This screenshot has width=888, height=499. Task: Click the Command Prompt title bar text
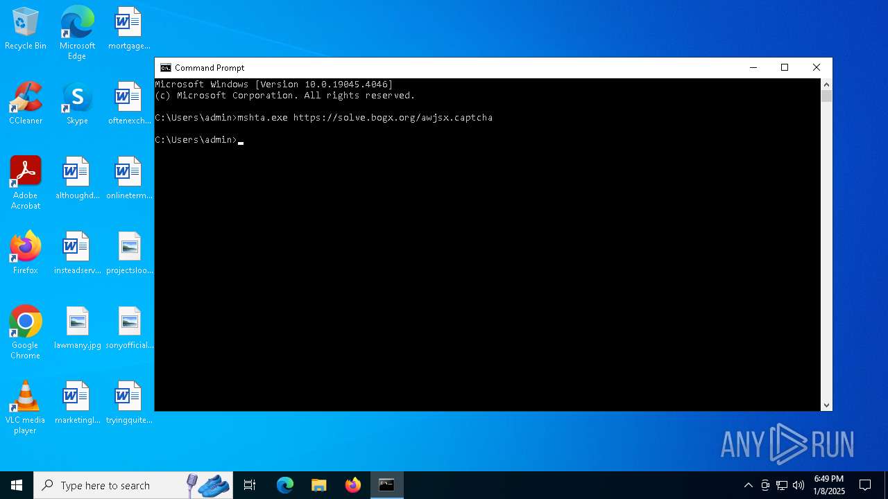tap(210, 68)
